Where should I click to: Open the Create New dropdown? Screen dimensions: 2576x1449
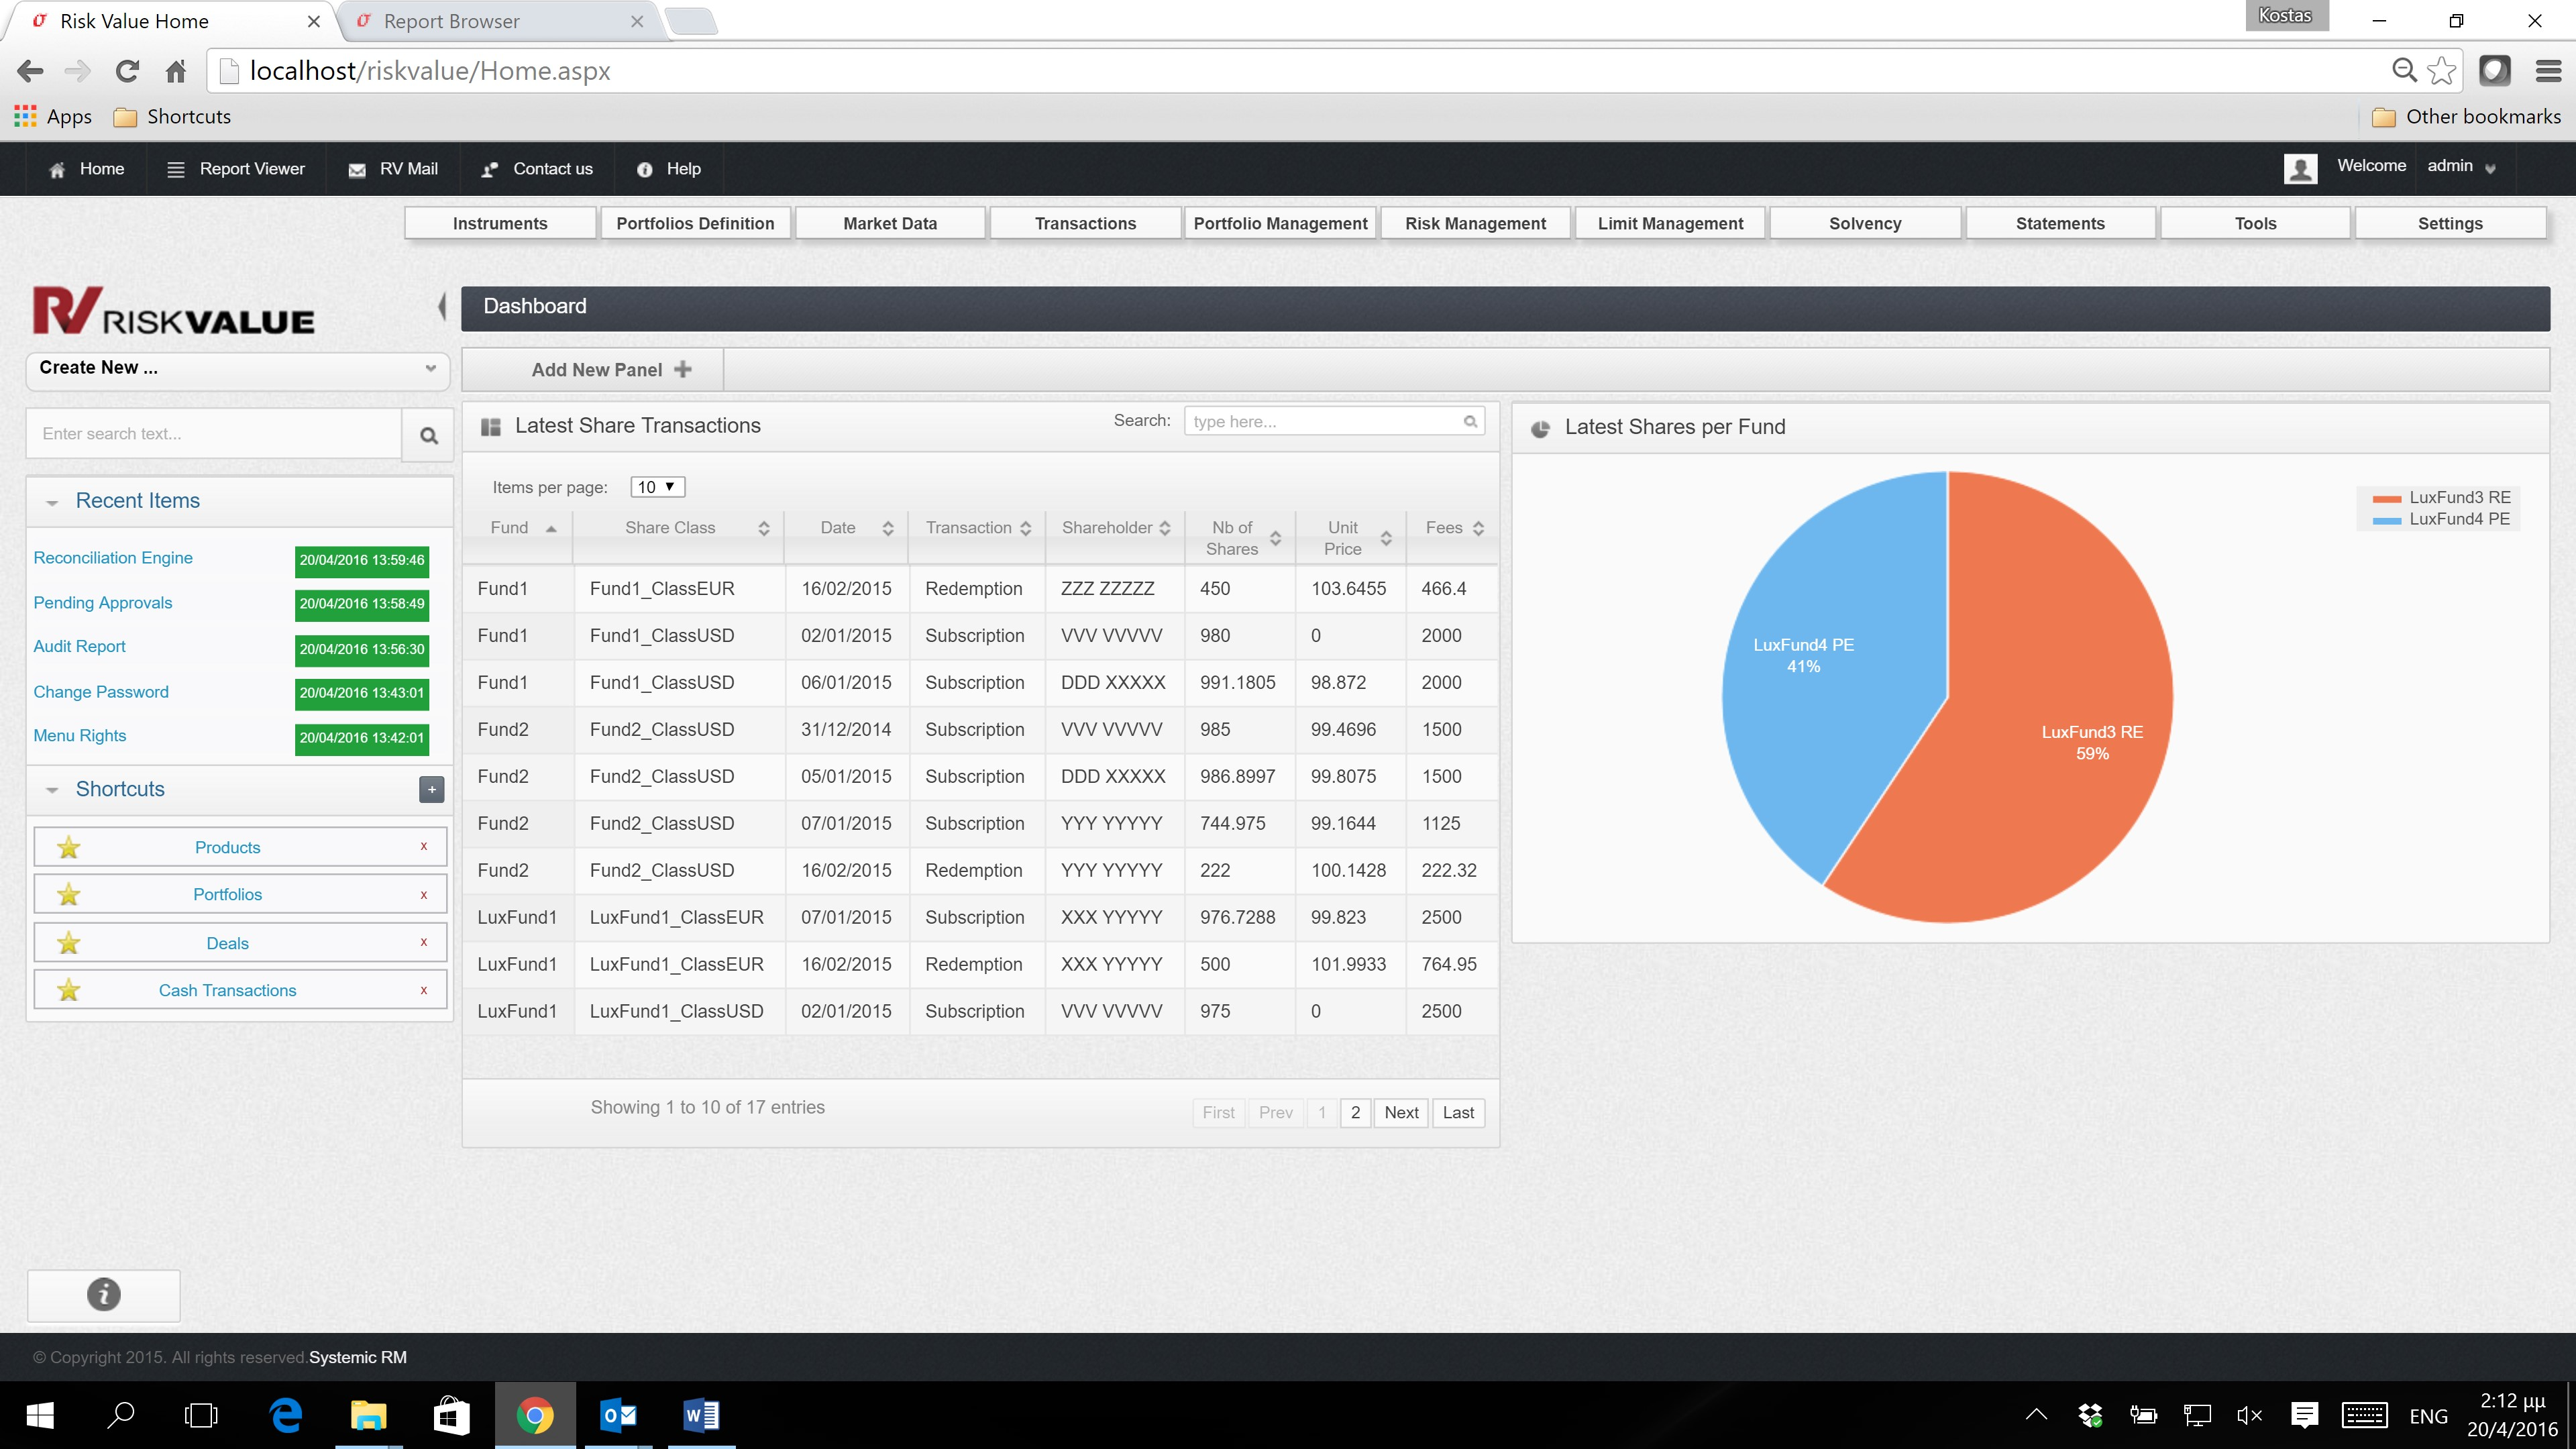tap(238, 369)
